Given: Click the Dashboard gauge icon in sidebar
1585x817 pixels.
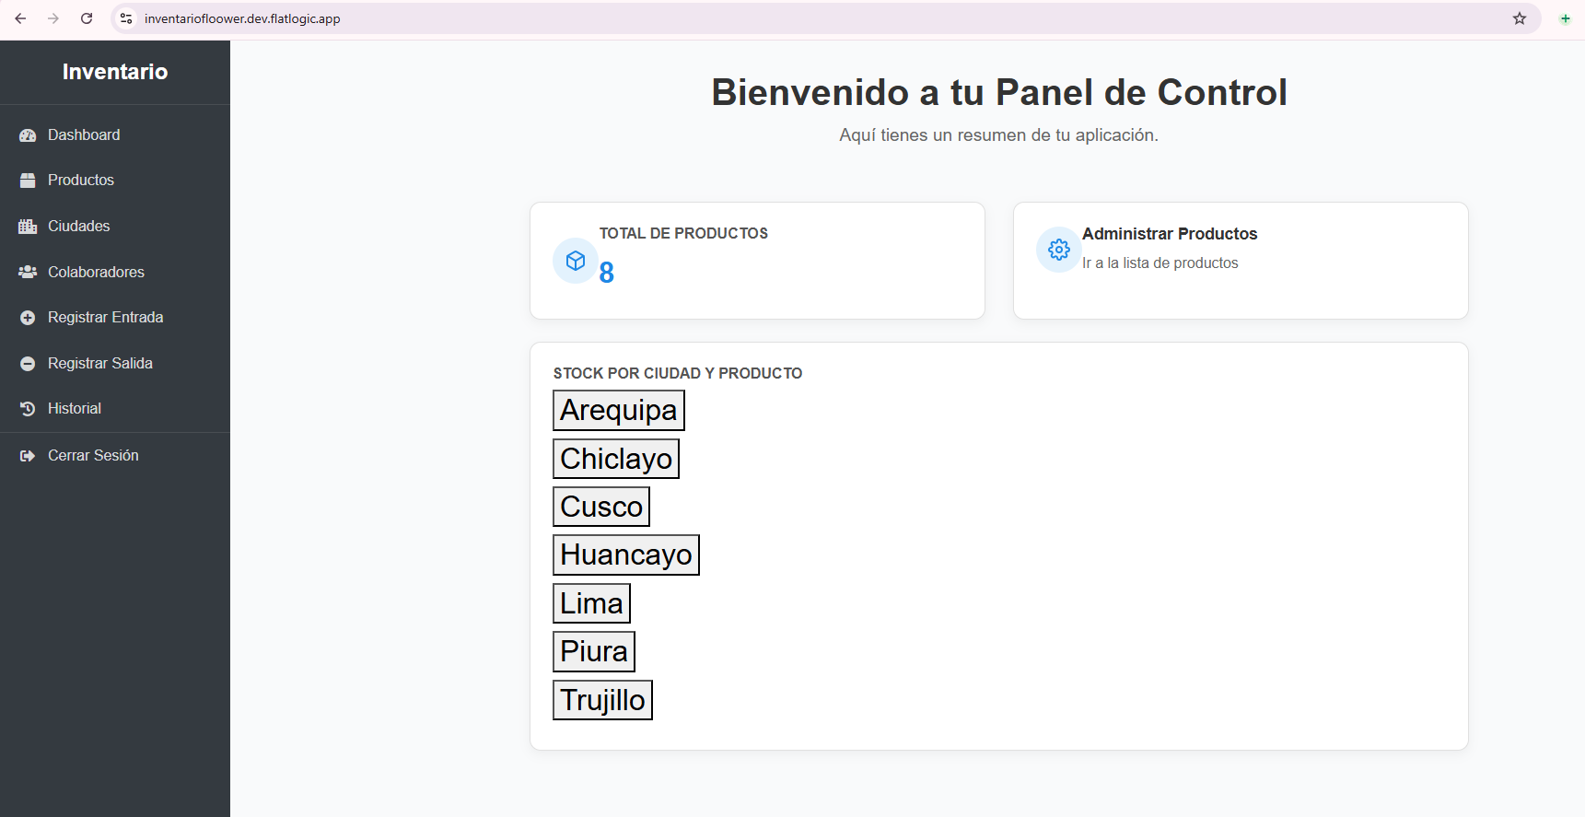Looking at the screenshot, I should coord(28,135).
